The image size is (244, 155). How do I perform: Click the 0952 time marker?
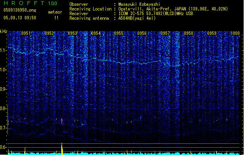49,33
